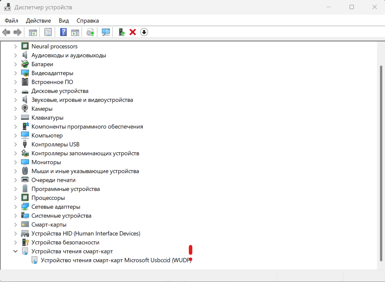Select Мыши и иные указывающие устройства label
Viewport: 385px width, 282px height.
tap(85, 171)
